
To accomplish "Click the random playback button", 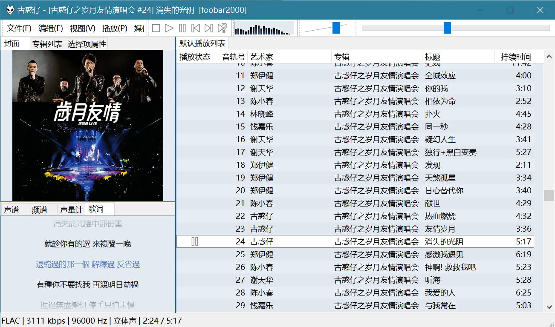I will [x=222, y=28].
